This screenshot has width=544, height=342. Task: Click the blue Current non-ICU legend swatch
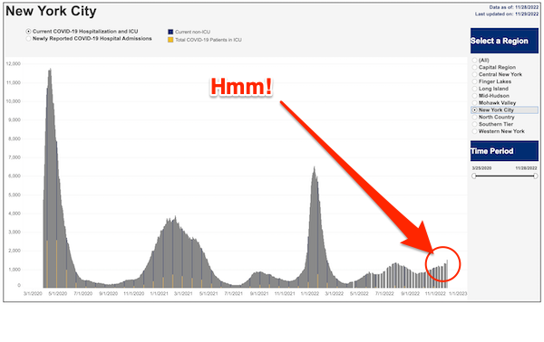[170, 32]
